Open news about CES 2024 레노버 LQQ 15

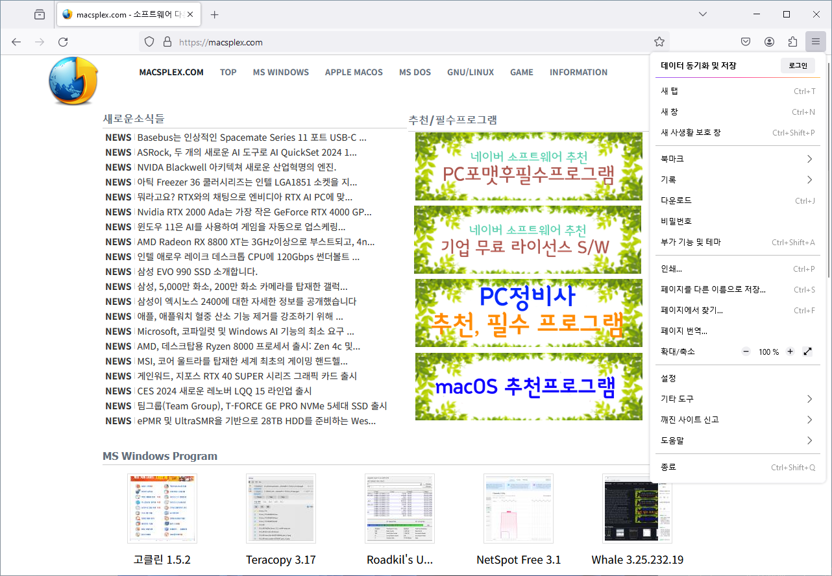225,390
